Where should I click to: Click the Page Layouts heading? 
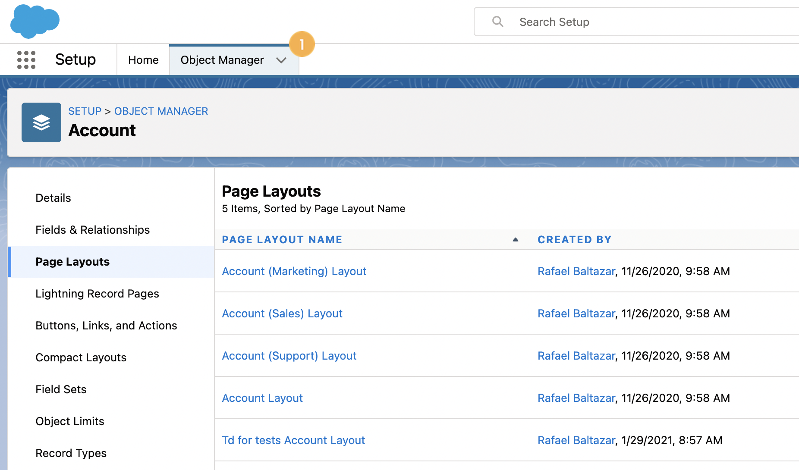pyautogui.click(x=271, y=191)
